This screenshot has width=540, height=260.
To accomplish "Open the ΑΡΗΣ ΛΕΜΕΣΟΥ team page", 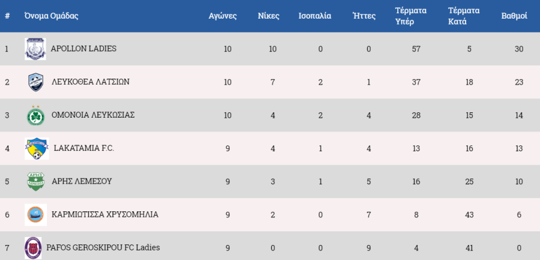I will tap(82, 181).
